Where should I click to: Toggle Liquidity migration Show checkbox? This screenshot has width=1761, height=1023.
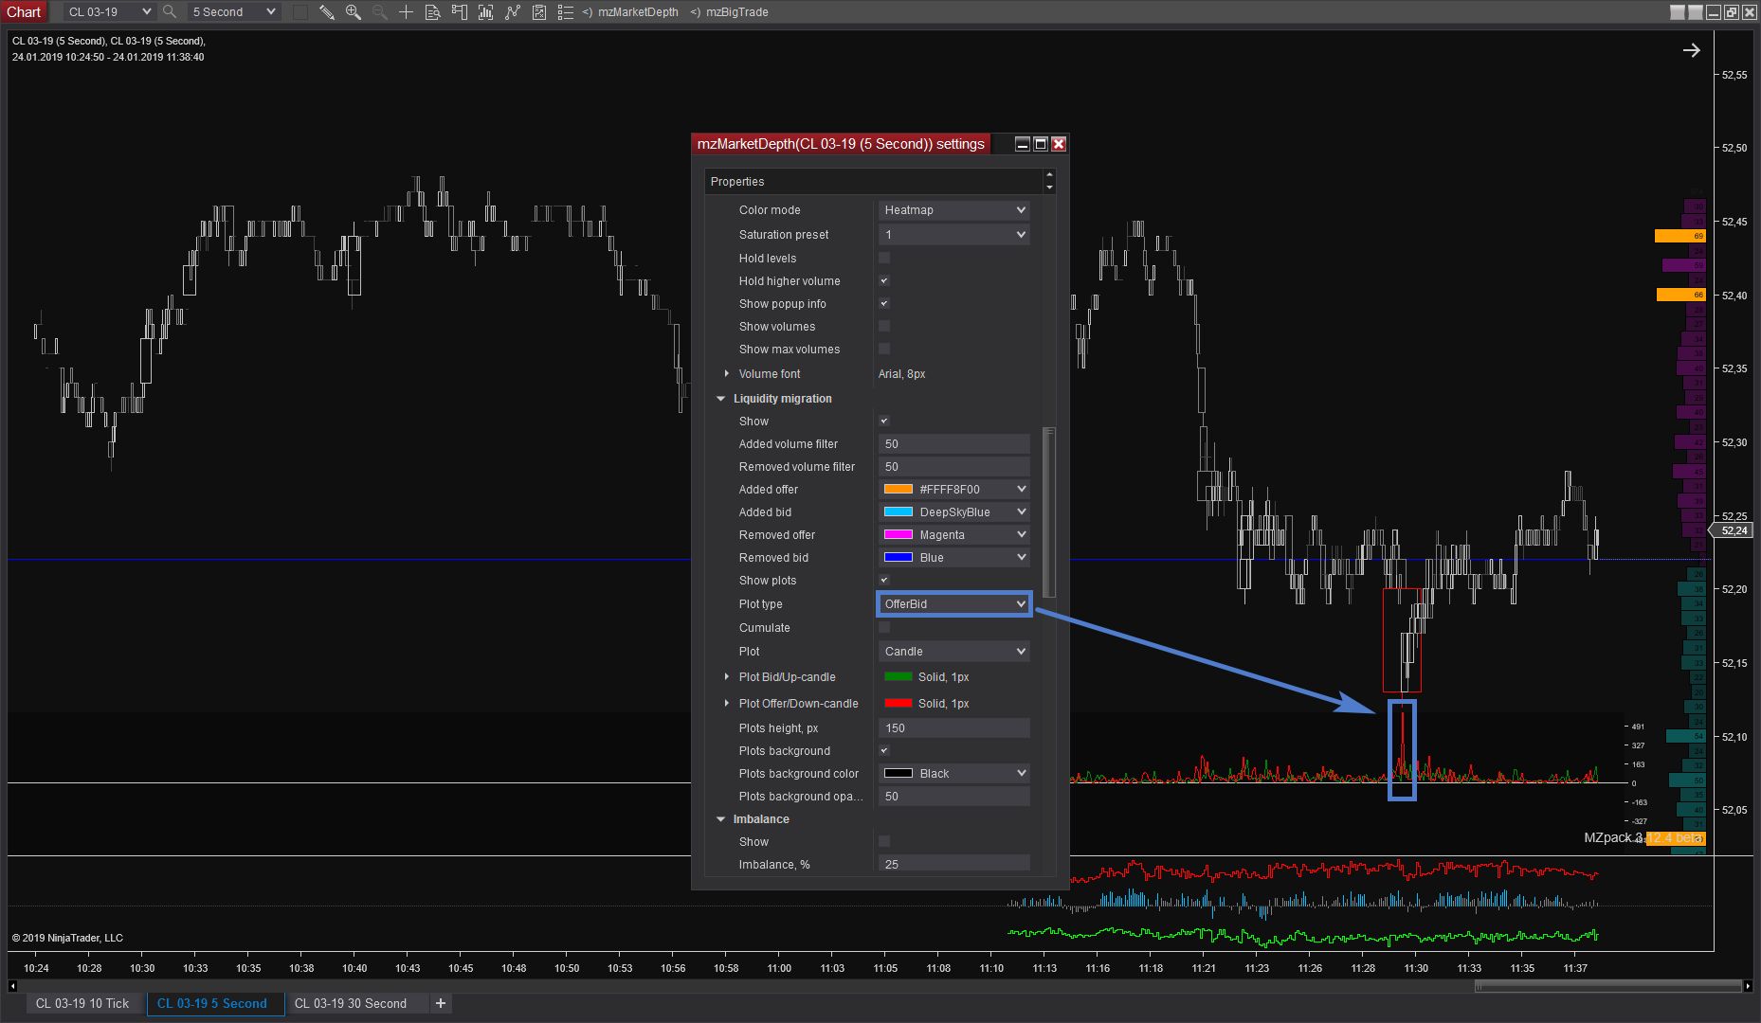pos(884,421)
